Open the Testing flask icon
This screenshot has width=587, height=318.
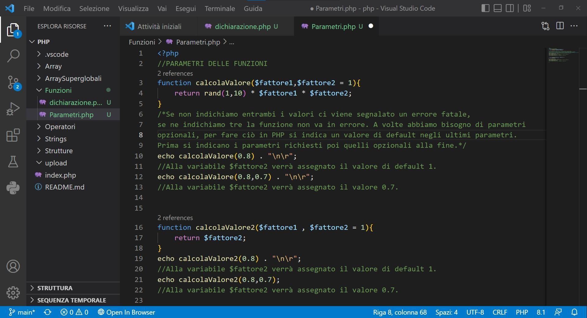(x=13, y=161)
